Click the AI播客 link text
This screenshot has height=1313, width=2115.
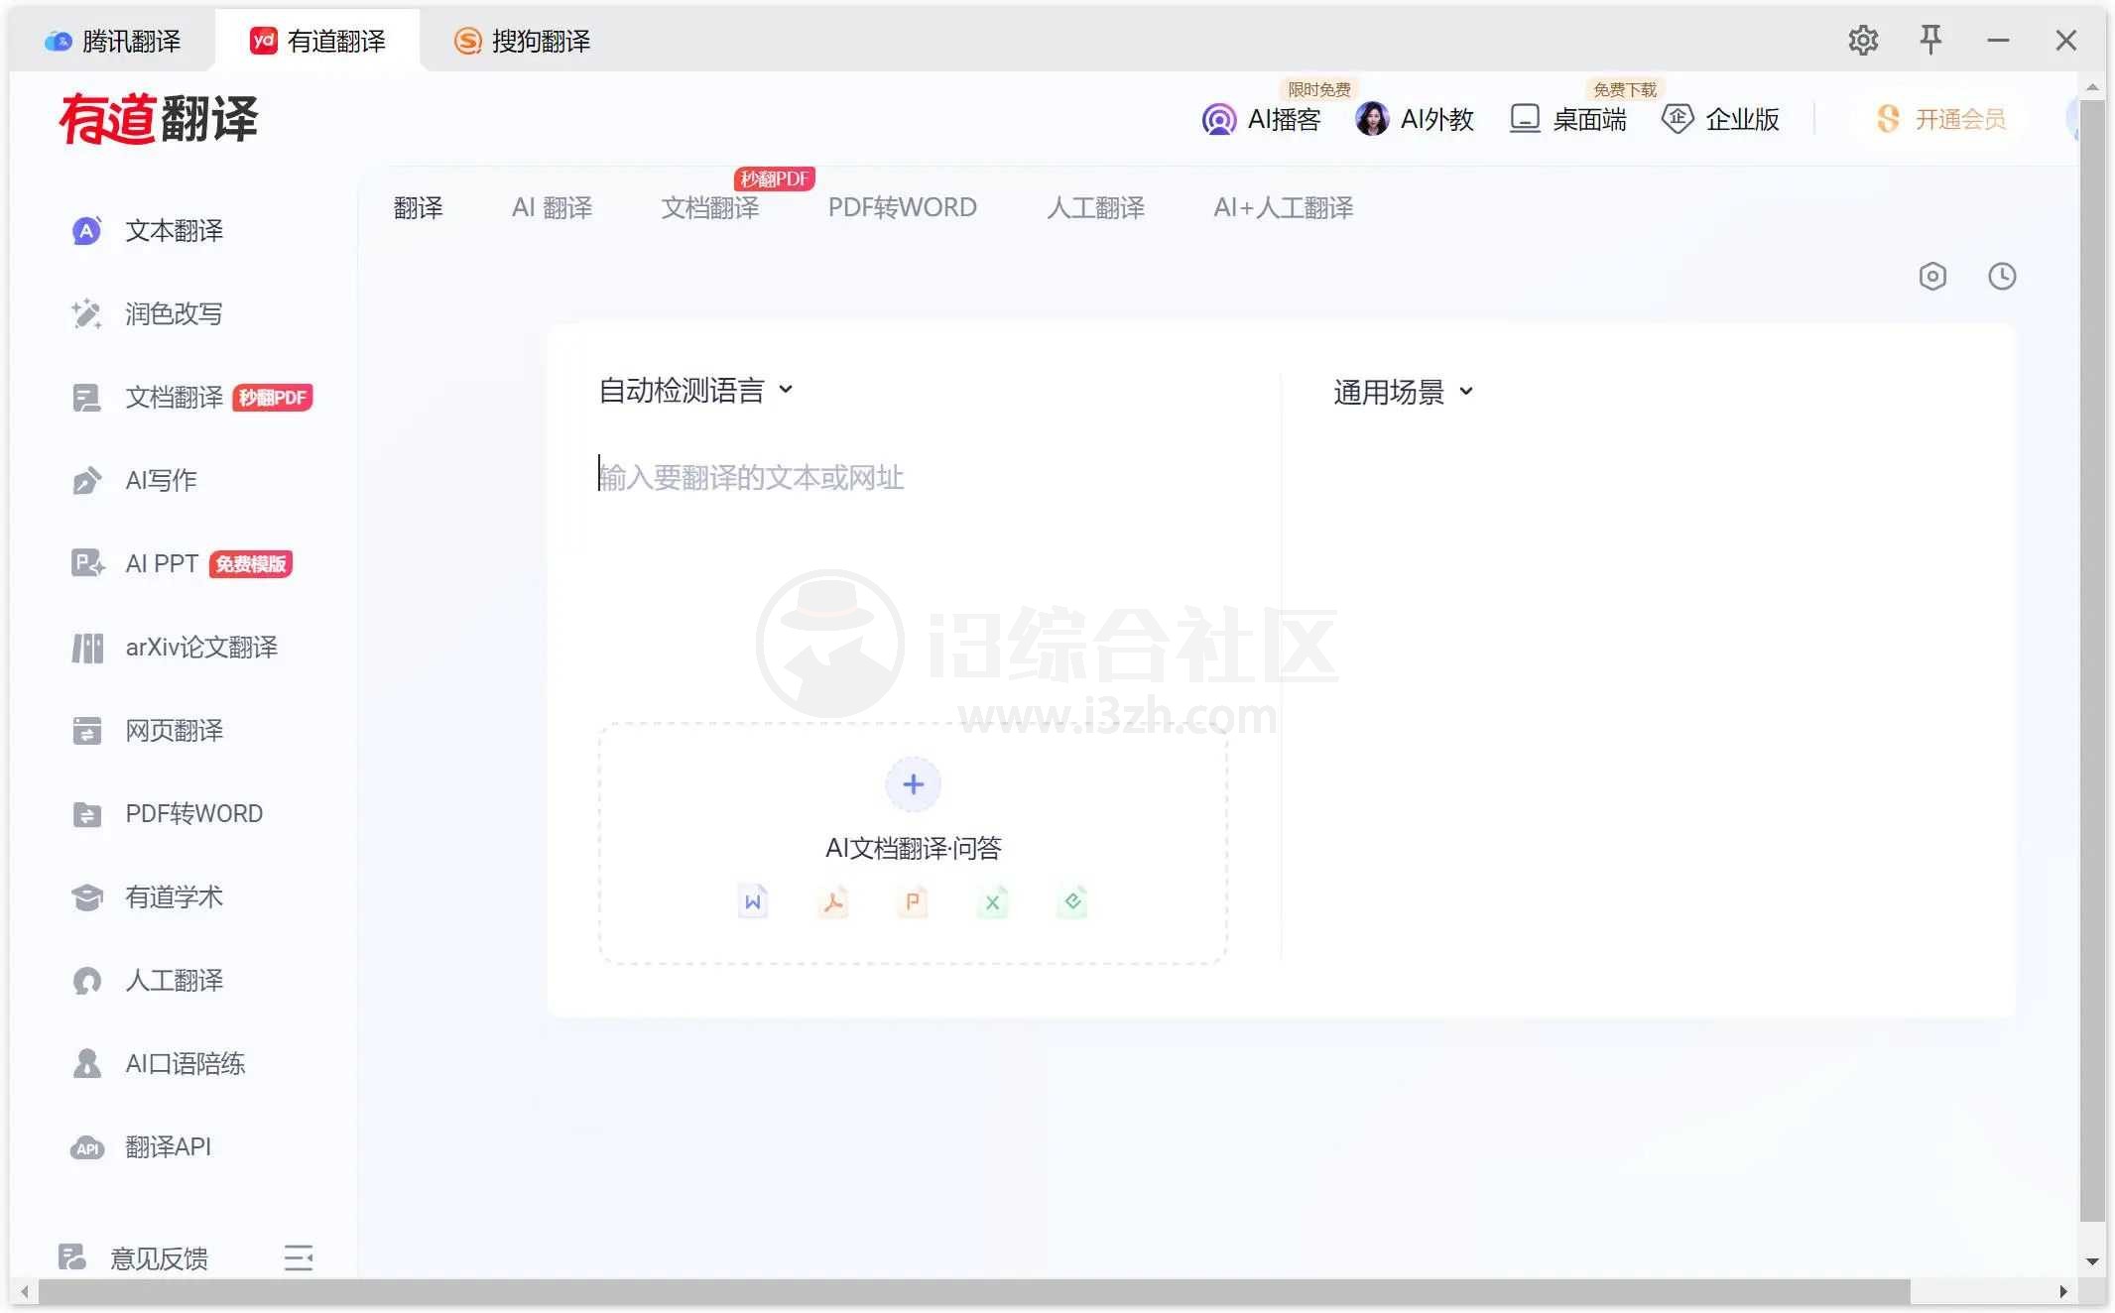[x=1285, y=120]
